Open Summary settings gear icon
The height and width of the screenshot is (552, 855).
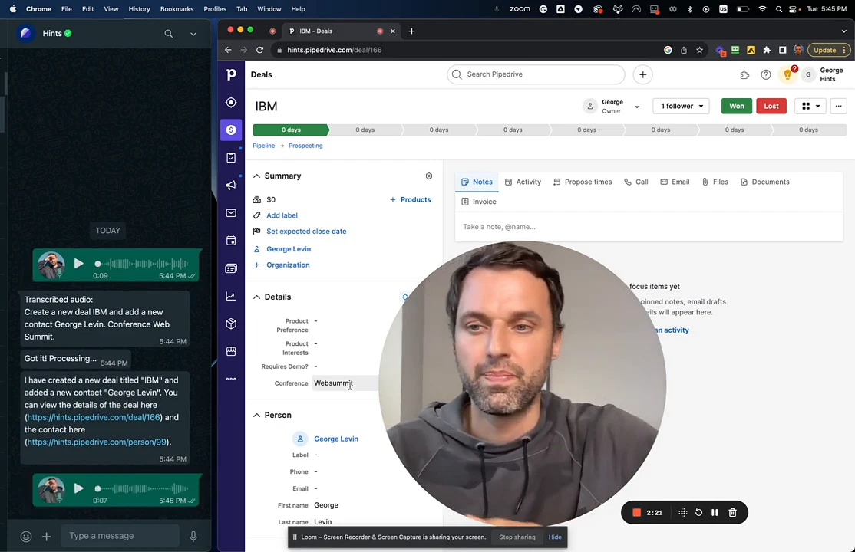(428, 176)
